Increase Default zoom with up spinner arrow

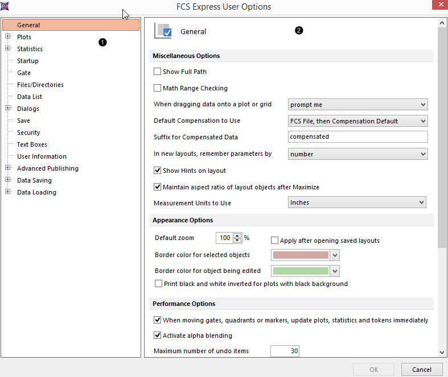pos(237,235)
